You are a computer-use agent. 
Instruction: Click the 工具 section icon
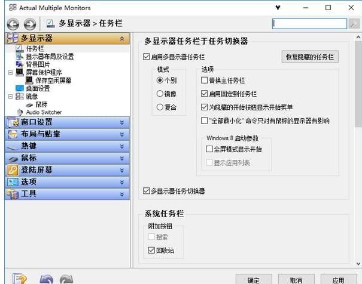coord(13,194)
